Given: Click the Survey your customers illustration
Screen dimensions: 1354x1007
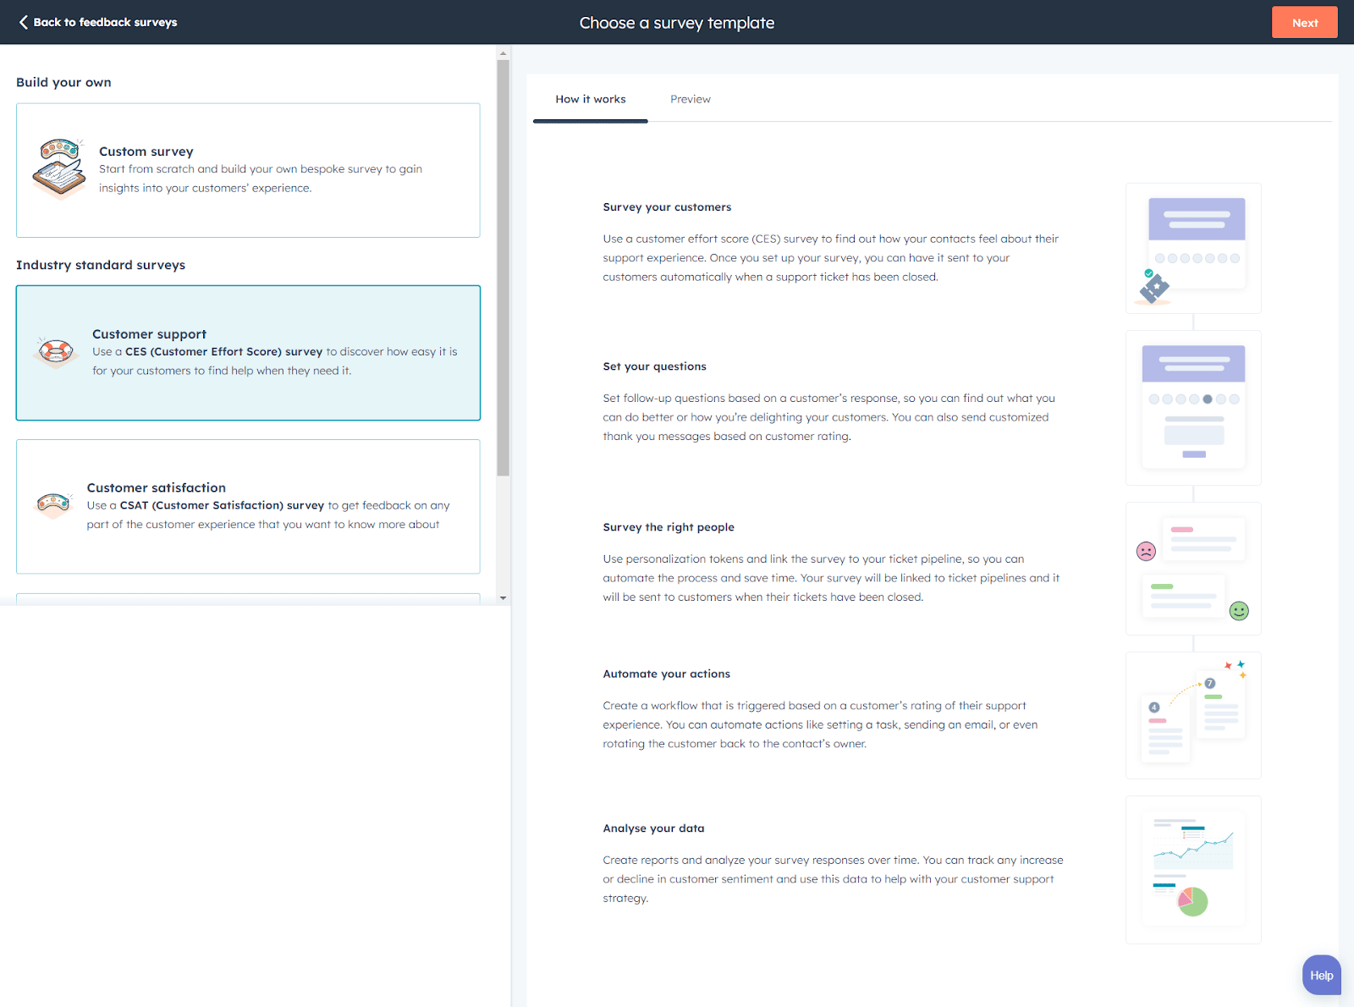Looking at the screenshot, I should coord(1193,248).
